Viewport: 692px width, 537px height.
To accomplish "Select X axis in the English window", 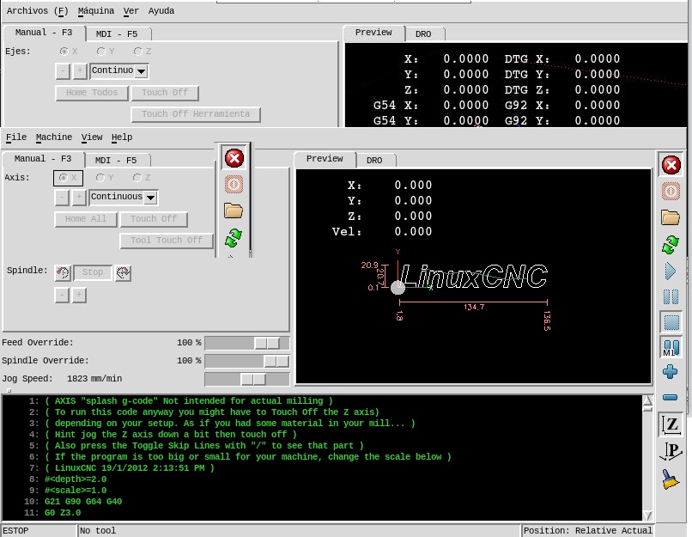I will tap(68, 178).
